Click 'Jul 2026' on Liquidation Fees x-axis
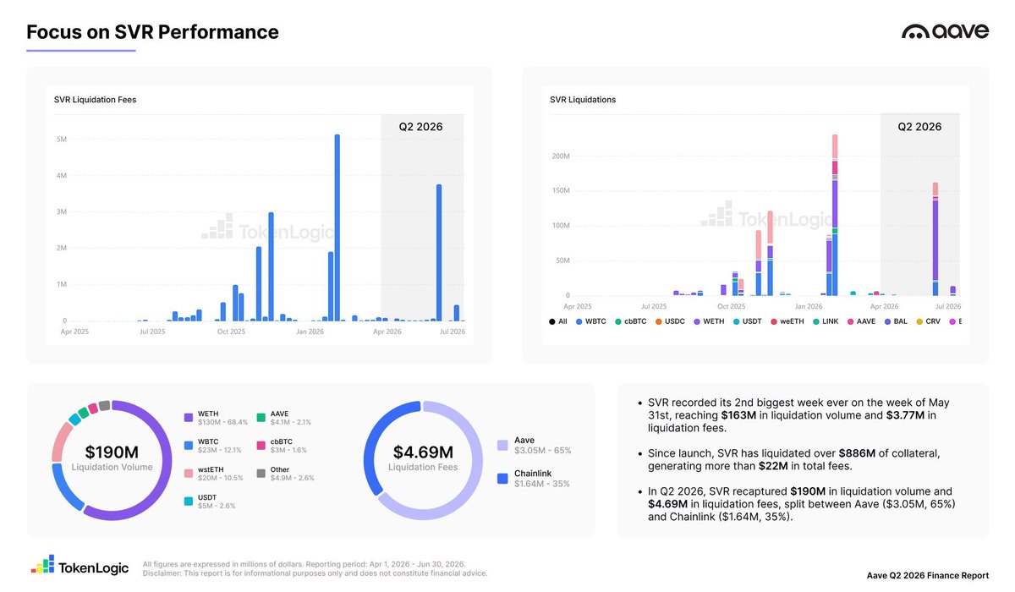The width and height of the screenshot is (1015, 592). tap(453, 332)
